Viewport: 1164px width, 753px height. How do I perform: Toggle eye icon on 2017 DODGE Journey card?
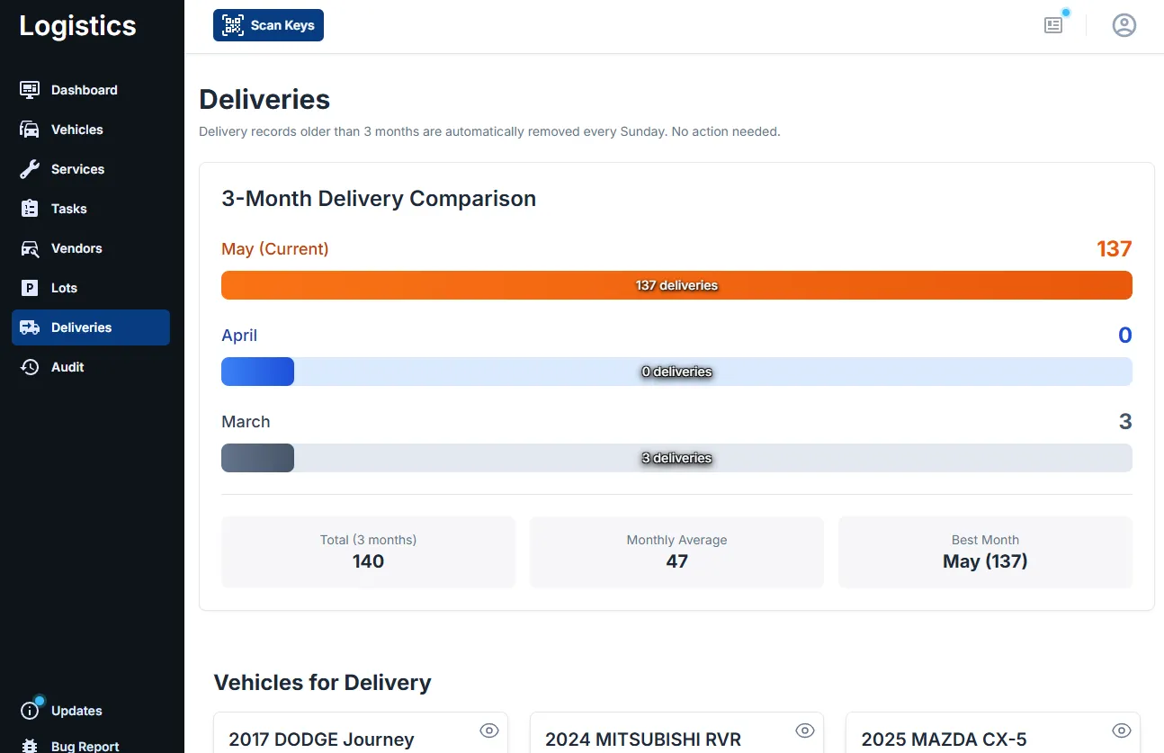coord(489,731)
